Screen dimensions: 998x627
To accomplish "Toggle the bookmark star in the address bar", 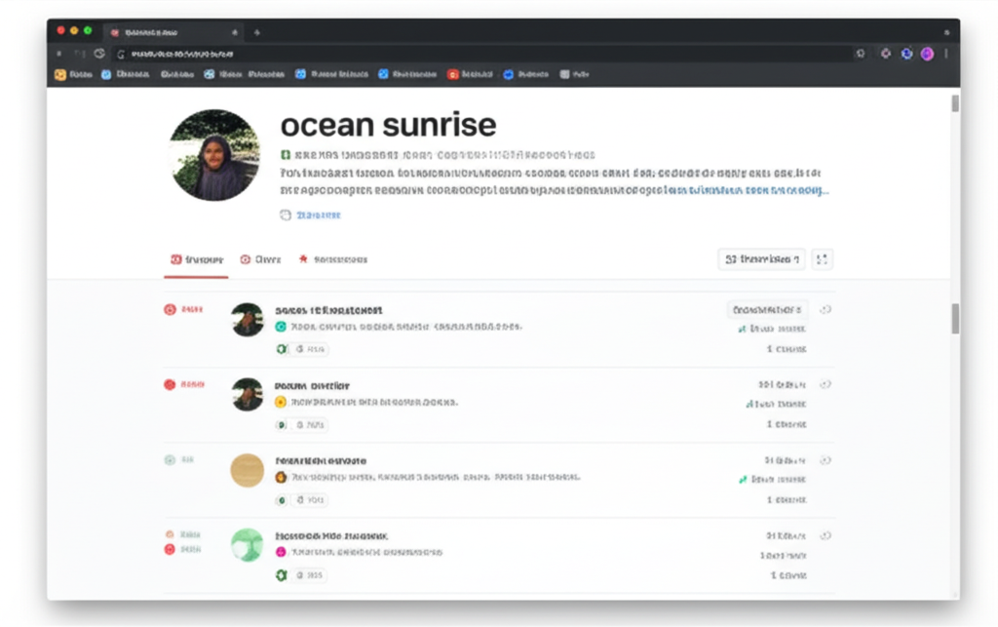I will [x=861, y=55].
